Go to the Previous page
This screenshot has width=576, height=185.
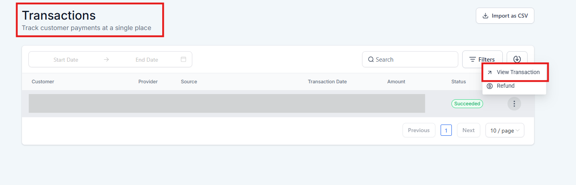pyautogui.click(x=419, y=130)
